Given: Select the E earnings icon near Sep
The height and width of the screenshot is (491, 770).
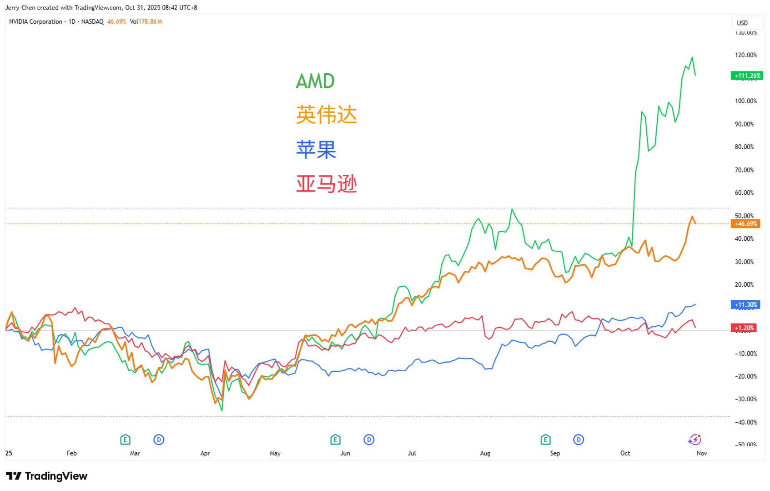Looking at the screenshot, I should 545,440.
